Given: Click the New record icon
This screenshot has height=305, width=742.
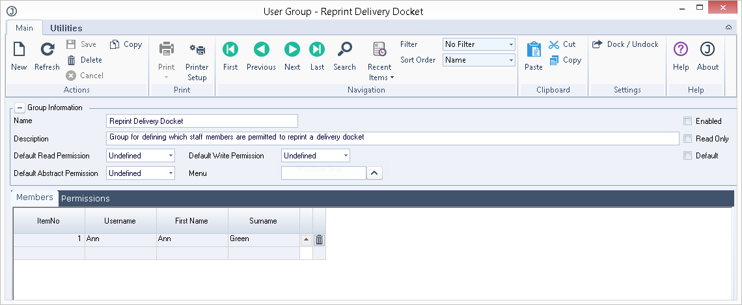Looking at the screenshot, I should coord(19,50).
